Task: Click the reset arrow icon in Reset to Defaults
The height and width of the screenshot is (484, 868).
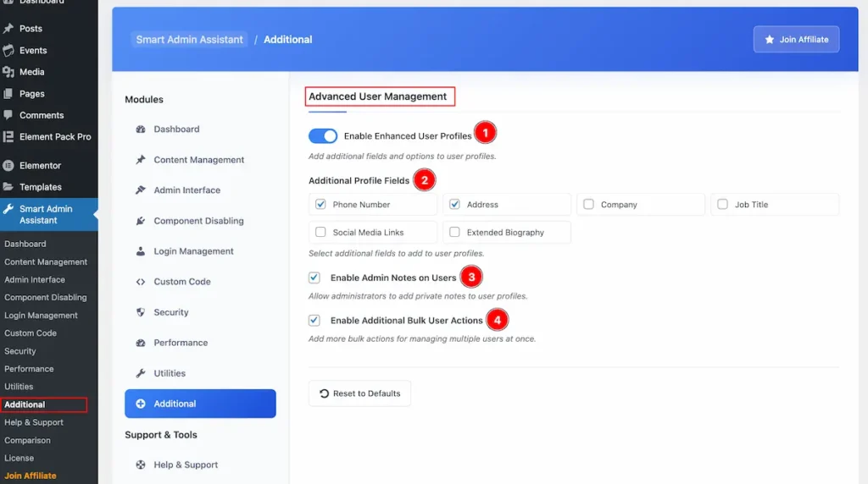Action: [x=325, y=393]
